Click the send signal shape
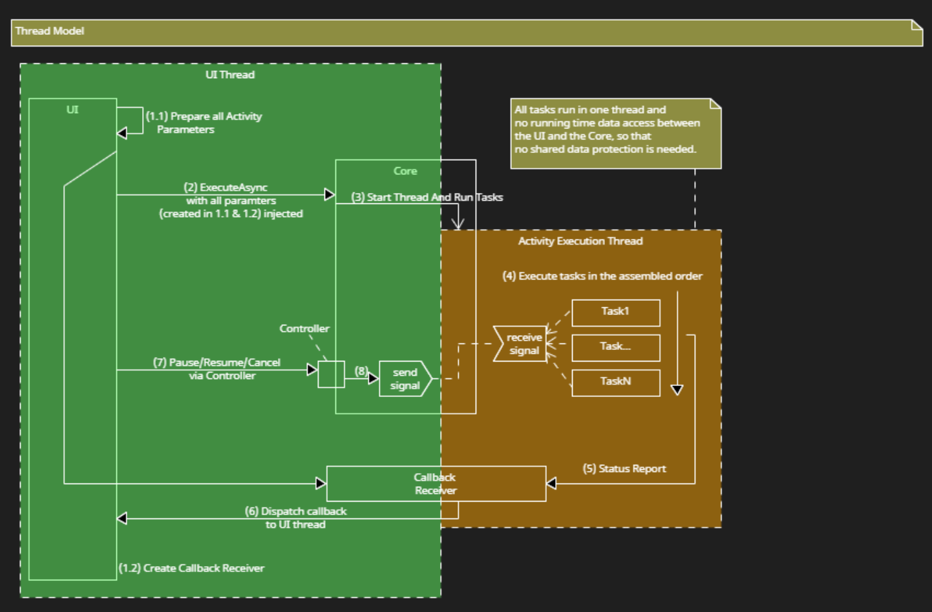This screenshot has width=932, height=612. pos(405,378)
